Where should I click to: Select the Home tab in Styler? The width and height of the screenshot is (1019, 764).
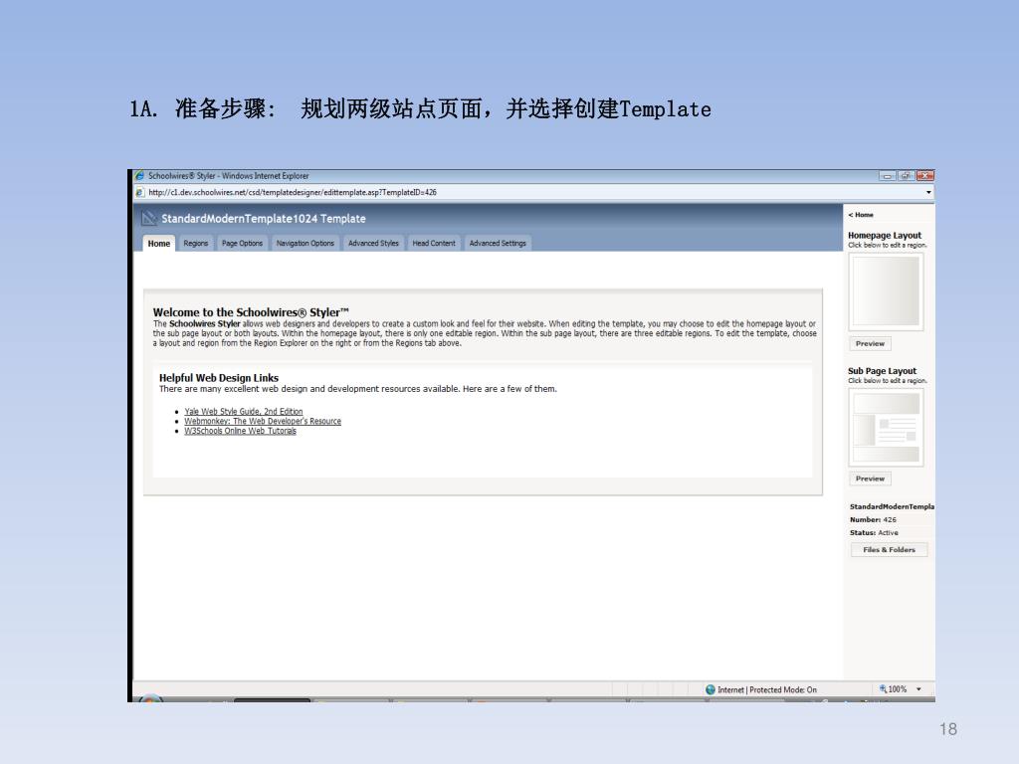point(158,243)
